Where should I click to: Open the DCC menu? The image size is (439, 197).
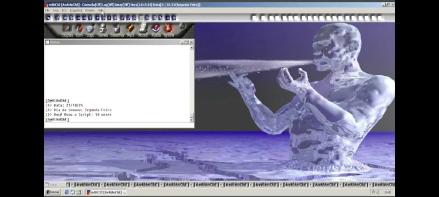pos(64,10)
